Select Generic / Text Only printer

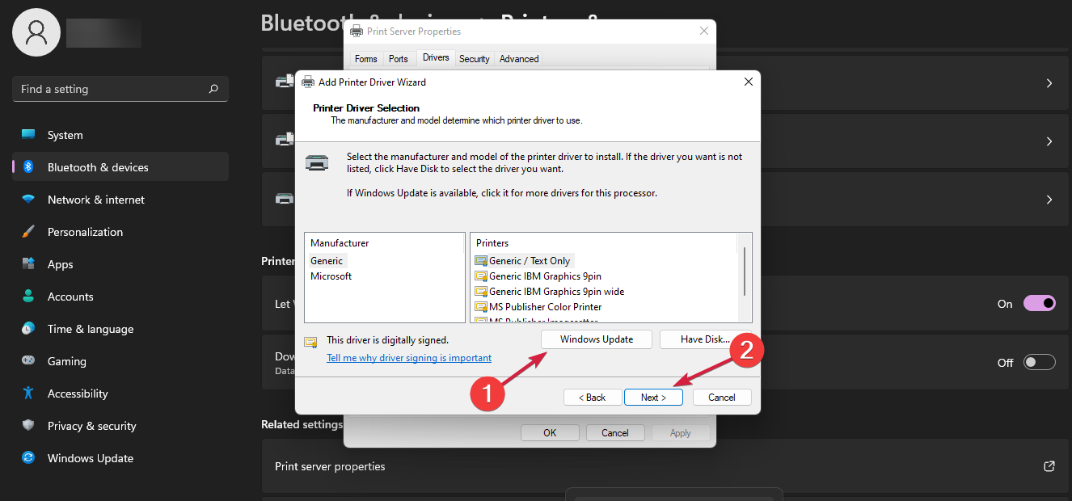click(530, 261)
